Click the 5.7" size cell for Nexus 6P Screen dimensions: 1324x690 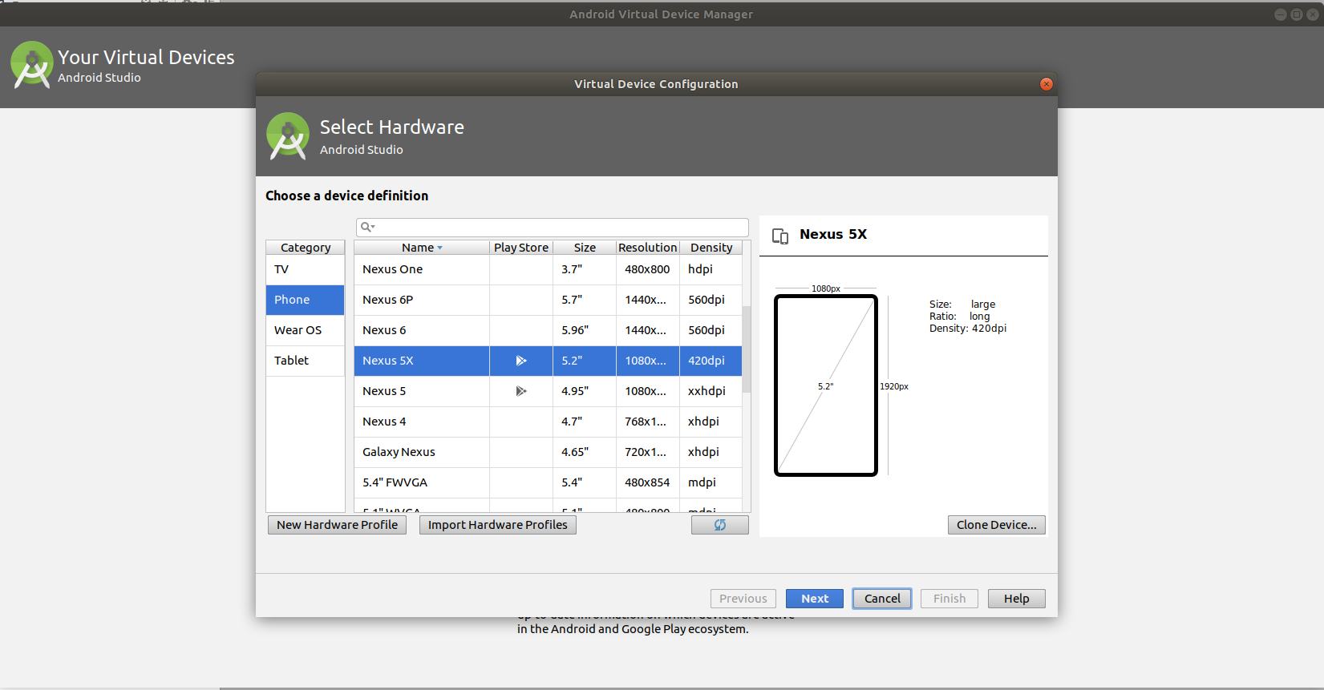pyautogui.click(x=585, y=300)
